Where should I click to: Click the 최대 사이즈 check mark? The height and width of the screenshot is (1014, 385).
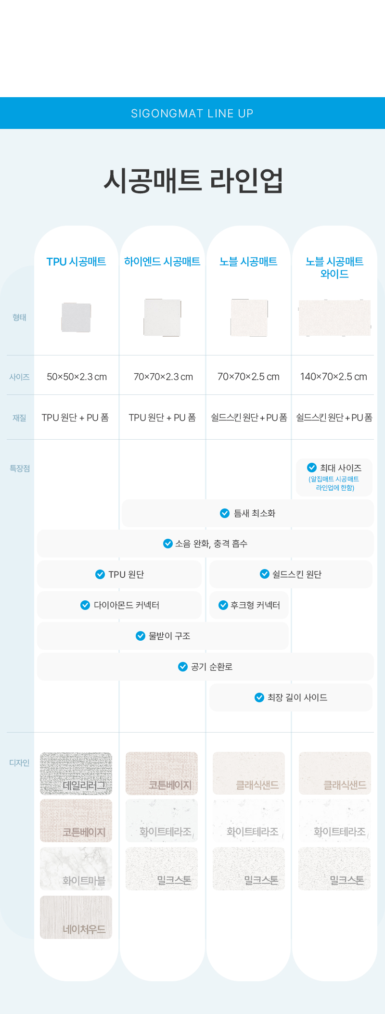coord(312,468)
